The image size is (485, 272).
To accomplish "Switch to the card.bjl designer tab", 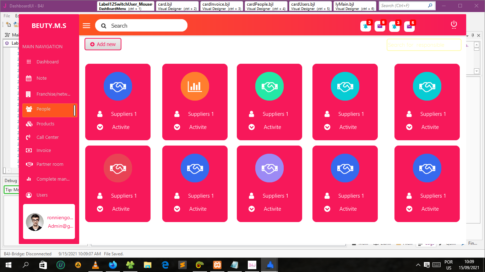I will point(177,6).
